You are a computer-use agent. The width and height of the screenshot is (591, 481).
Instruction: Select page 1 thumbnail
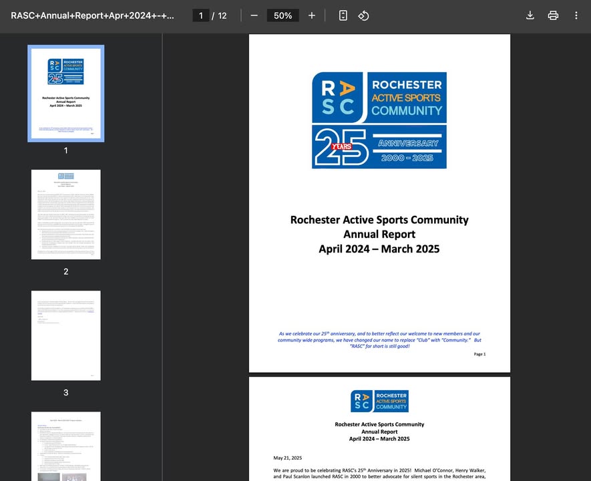coord(66,94)
